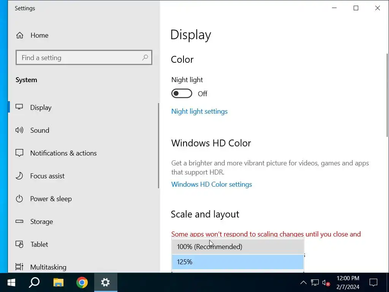389x292 pixels.
Task: Open the Home settings page
Action: click(39, 35)
